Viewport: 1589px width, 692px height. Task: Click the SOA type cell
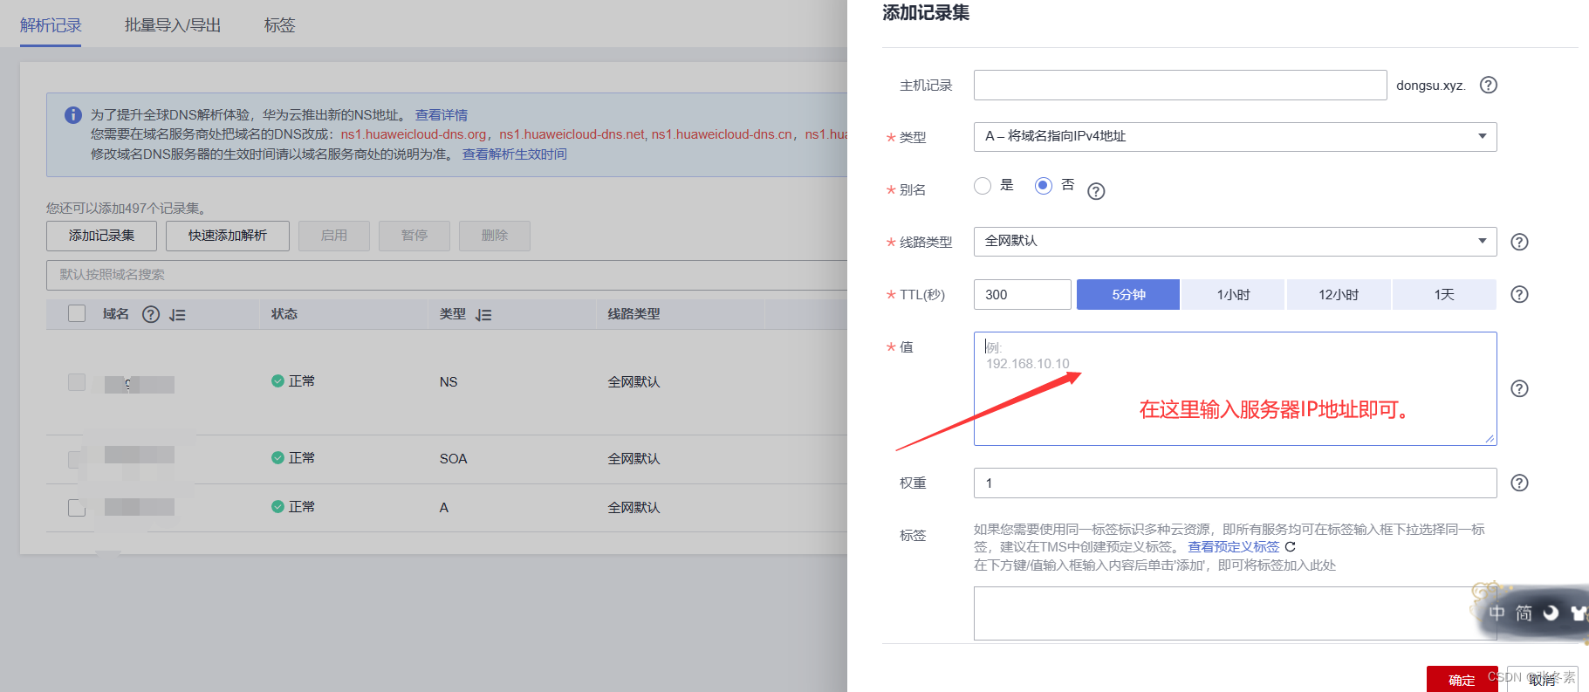click(453, 458)
